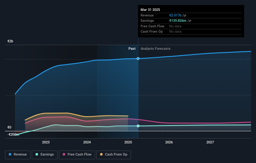Click the orange Cash From Op legend dot
The image size is (256, 163).
point(101,154)
